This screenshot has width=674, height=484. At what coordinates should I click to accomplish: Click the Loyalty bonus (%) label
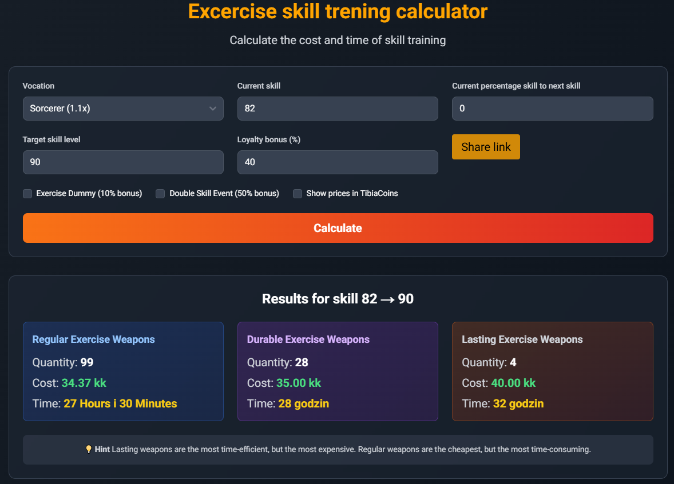coord(269,139)
